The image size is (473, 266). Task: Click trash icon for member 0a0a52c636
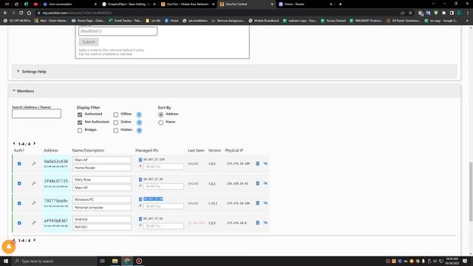tap(258, 163)
